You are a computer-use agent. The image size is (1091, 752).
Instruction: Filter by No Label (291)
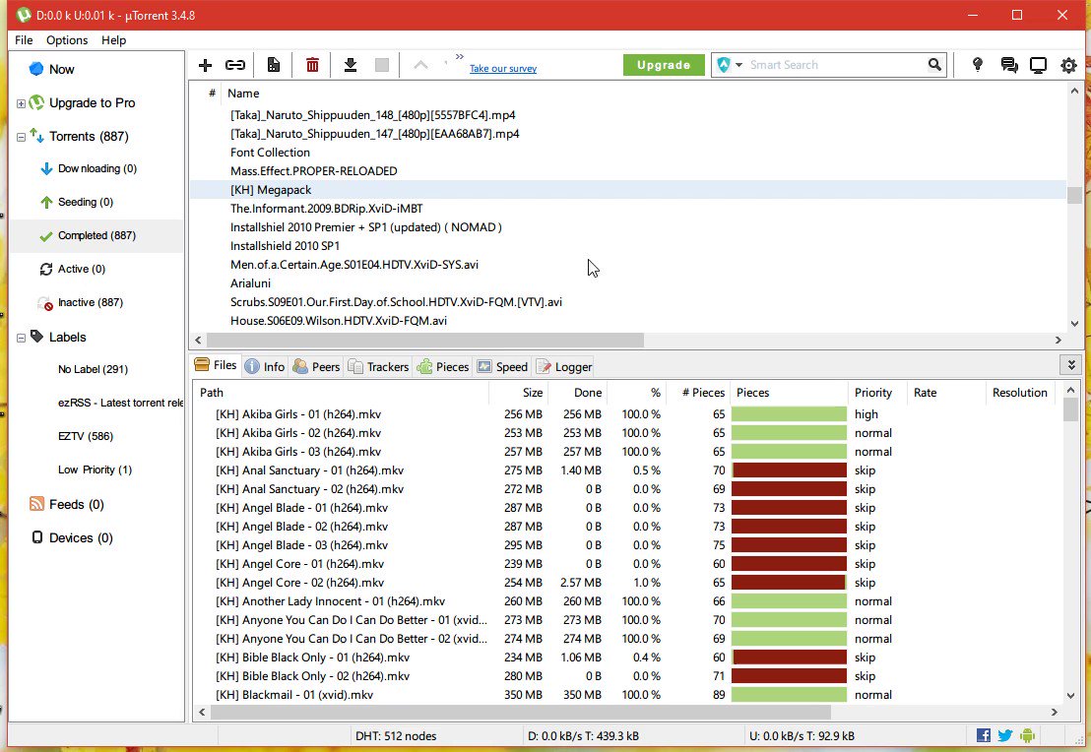pos(93,369)
